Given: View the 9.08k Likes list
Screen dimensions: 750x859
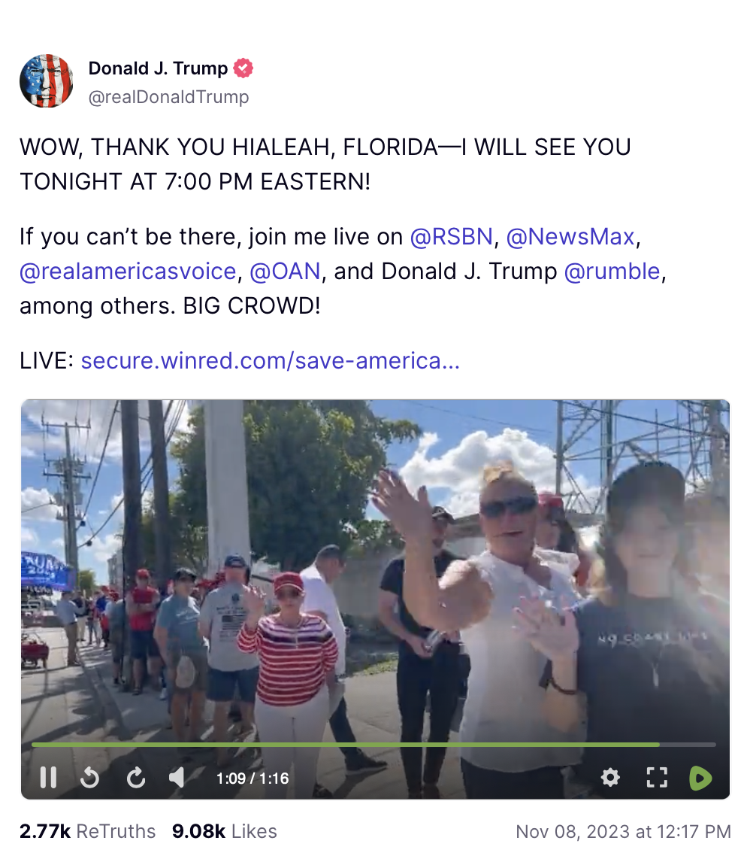Looking at the screenshot, I should (x=225, y=831).
